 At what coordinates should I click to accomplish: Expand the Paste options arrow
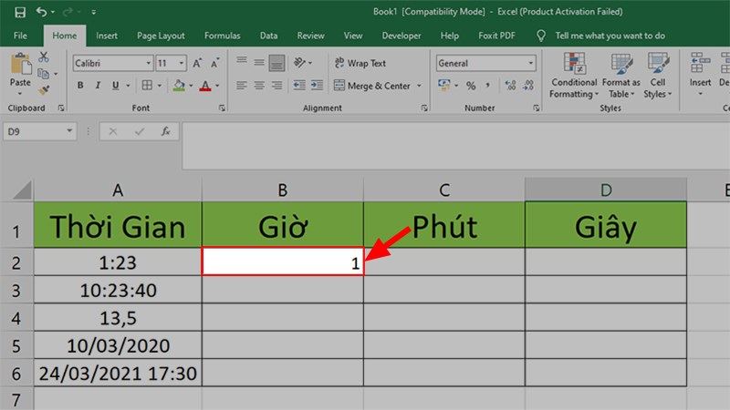[20, 94]
